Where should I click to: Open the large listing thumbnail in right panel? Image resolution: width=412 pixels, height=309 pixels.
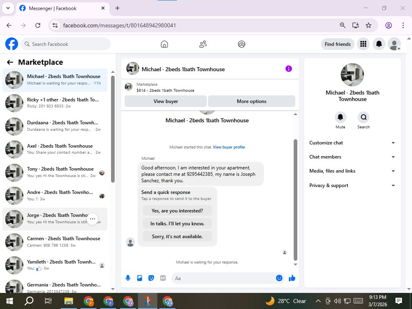352,74
